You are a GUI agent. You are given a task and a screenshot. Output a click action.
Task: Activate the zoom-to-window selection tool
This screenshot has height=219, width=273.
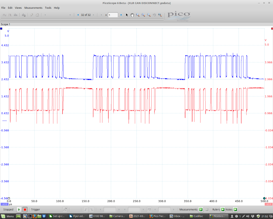[x=138, y=15]
